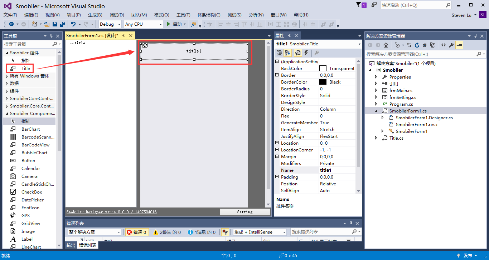Open the 生成(B) menu
489x260 pixels.
click(x=95, y=15)
